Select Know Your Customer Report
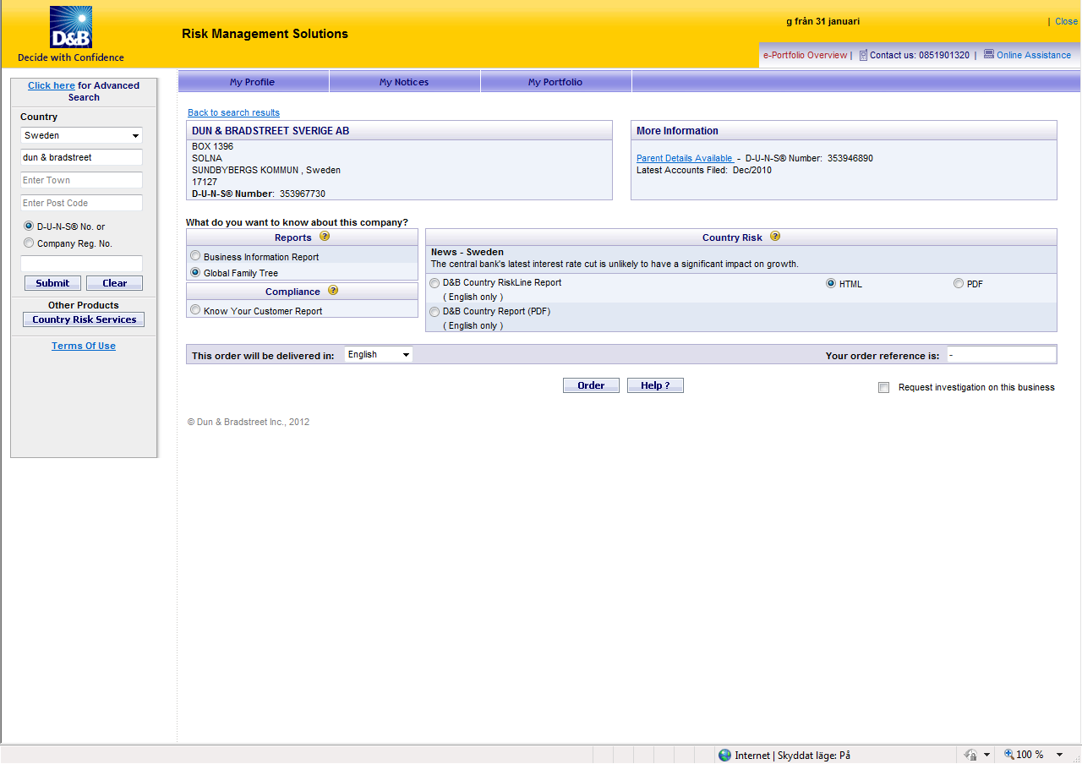 pos(195,310)
